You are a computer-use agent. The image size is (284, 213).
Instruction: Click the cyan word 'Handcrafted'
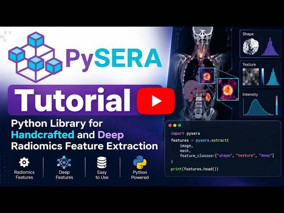point(43,134)
